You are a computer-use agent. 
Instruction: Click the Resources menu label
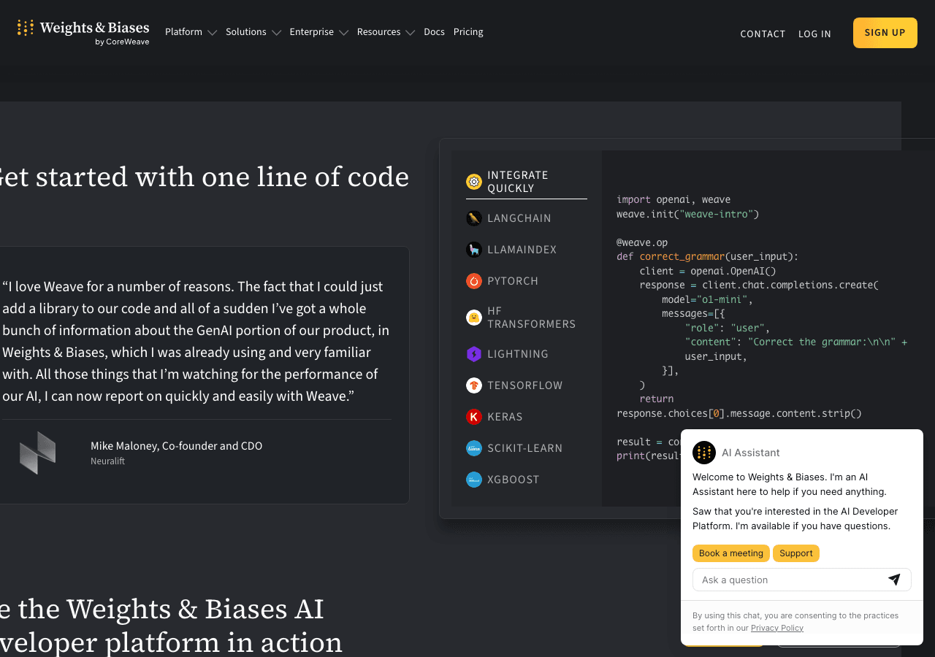pos(379,32)
